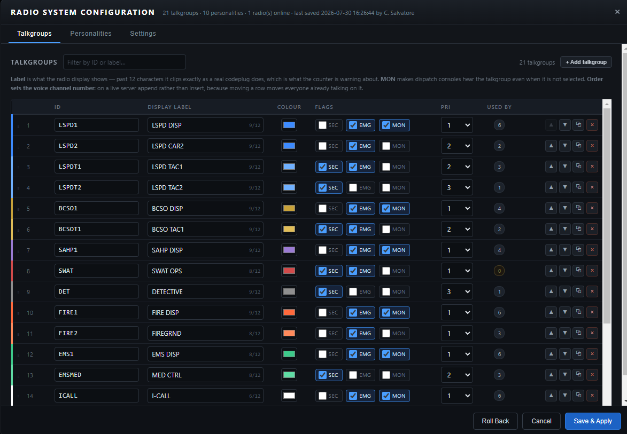Viewport: 627px width, 434px height.
Task: Move EMSMED row up
Action: click(x=551, y=375)
